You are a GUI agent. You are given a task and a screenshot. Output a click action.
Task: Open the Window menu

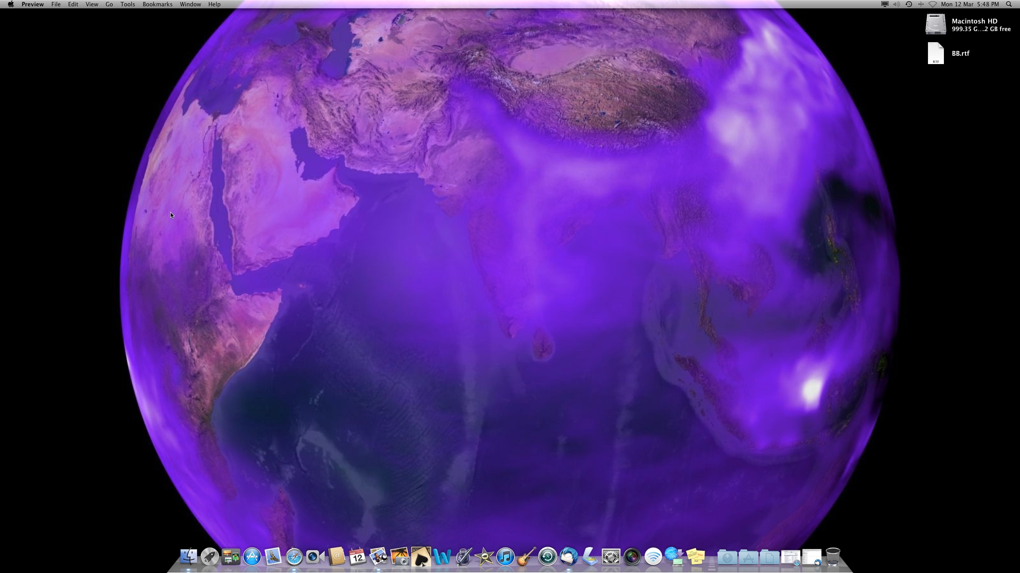190,4
